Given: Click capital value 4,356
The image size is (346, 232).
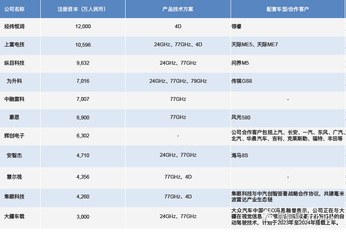Looking at the screenshot, I should coord(83,177).
